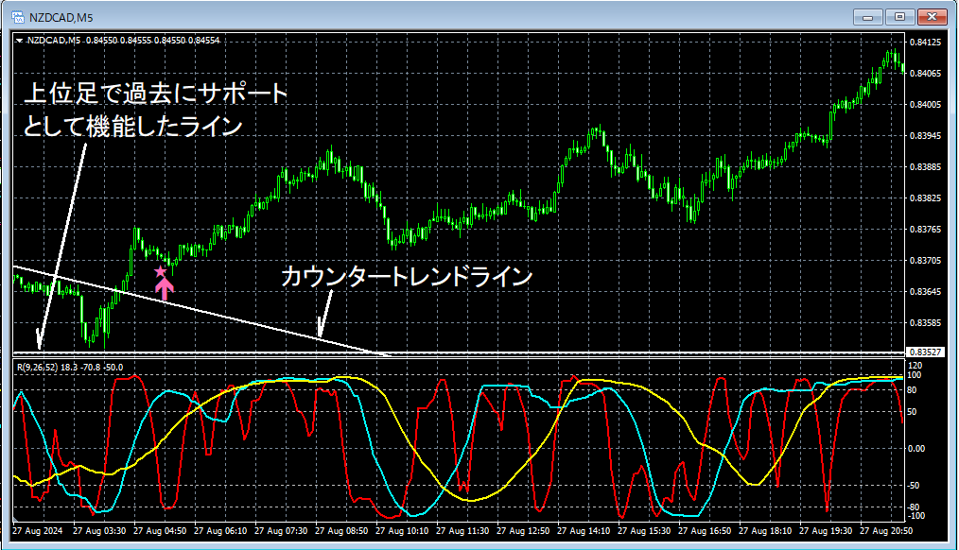Select the indicator label R(9,26,52) 18.3 -70.8 -50.0
The width and height of the screenshot is (959, 550).
70,368
